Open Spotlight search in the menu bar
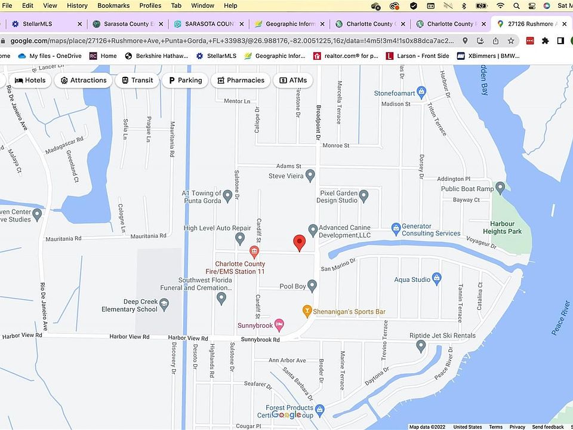The height and width of the screenshot is (430, 573). pos(516,5)
